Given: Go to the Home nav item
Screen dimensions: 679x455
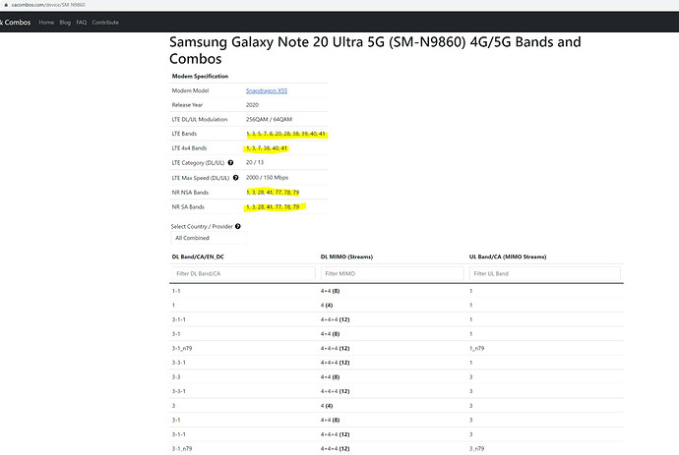Looking at the screenshot, I should tap(46, 22).
